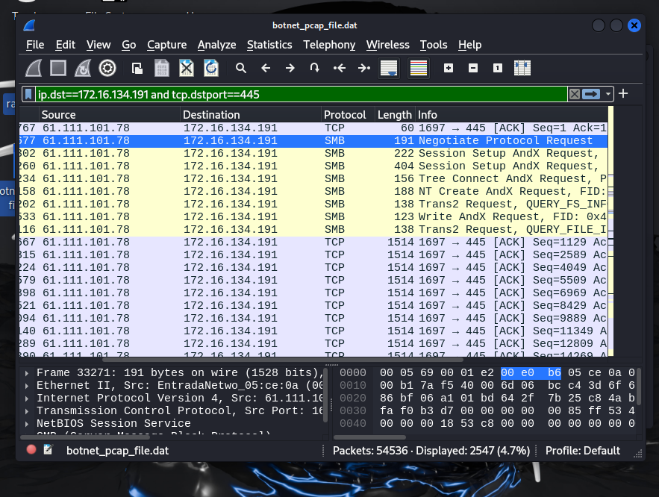
Task: Toggle packet colorization rules button
Action: pyautogui.click(x=419, y=69)
